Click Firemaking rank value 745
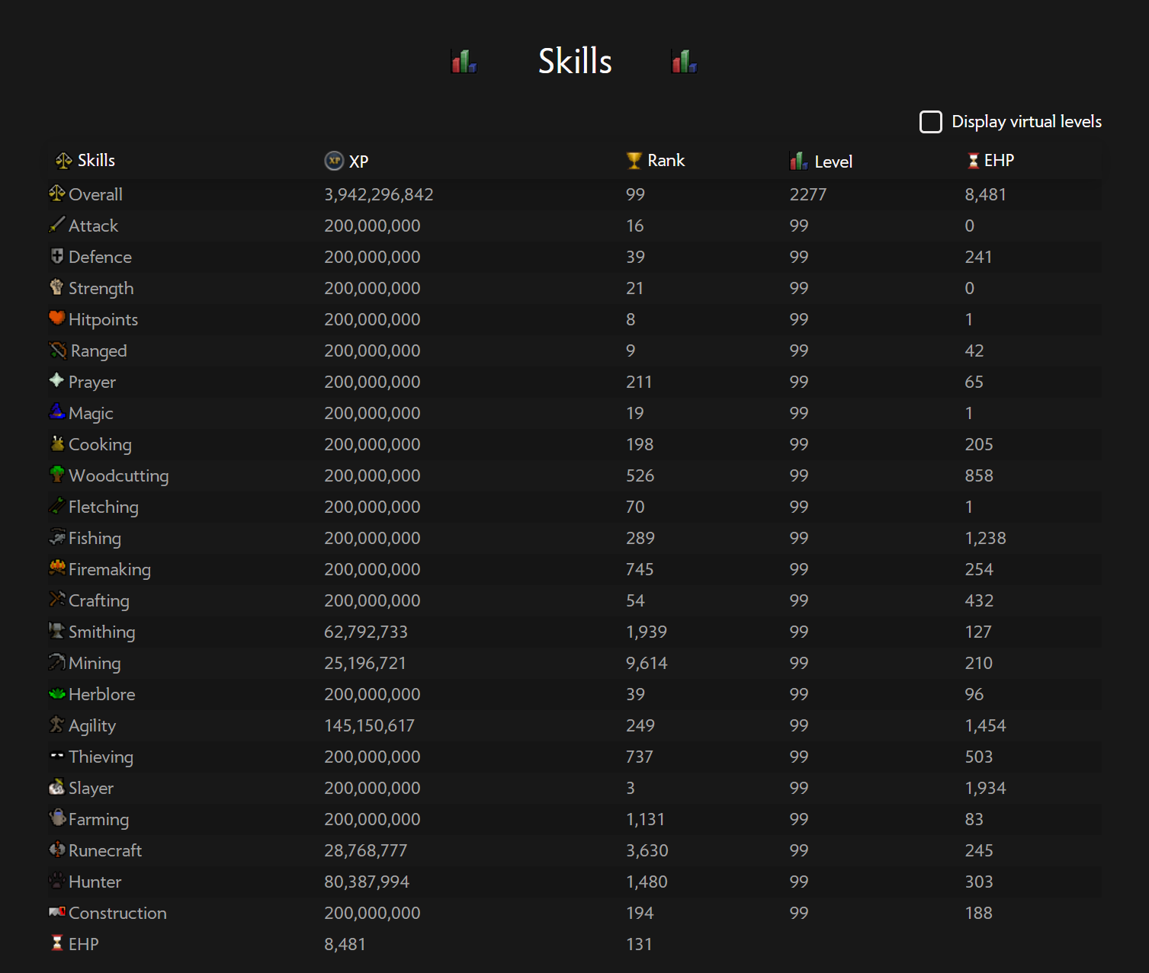The height and width of the screenshot is (973, 1149). pos(640,569)
